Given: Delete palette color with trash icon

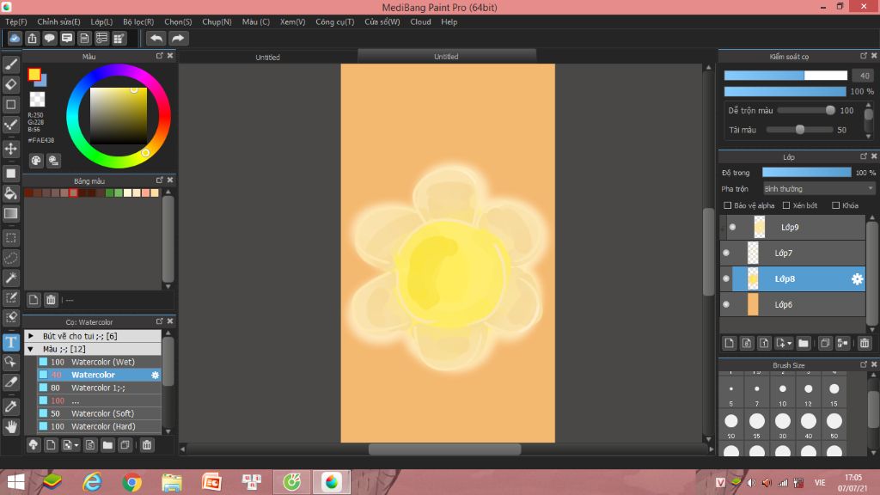Looking at the screenshot, I should pos(51,300).
